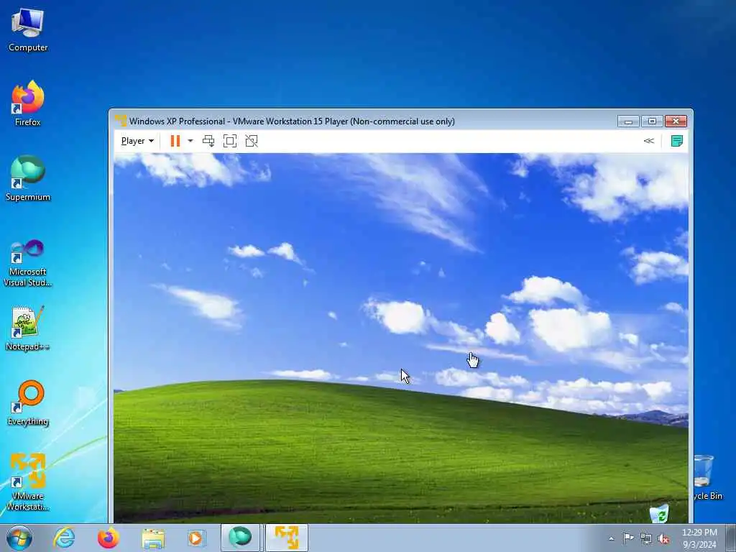Image resolution: width=736 pixels, height=552 pixels.
Task: Open the green notes icon in VMware toolbar
Action: tap(676, 141)
